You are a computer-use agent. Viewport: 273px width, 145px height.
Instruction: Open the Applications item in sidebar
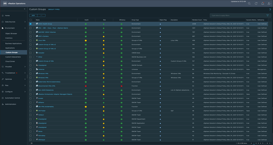[10, 48]
